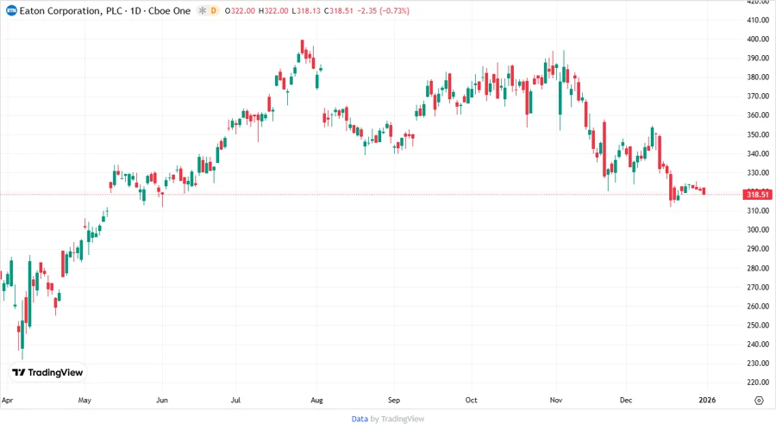Click the Dec label on time axis

pyautogui.click(x=626, y=401)
